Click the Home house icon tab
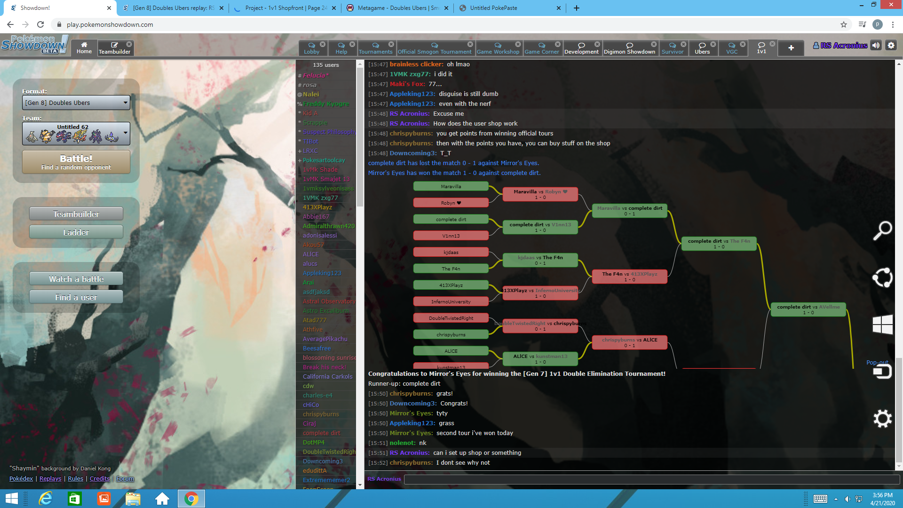903x508 pixels. coord(84,48)
